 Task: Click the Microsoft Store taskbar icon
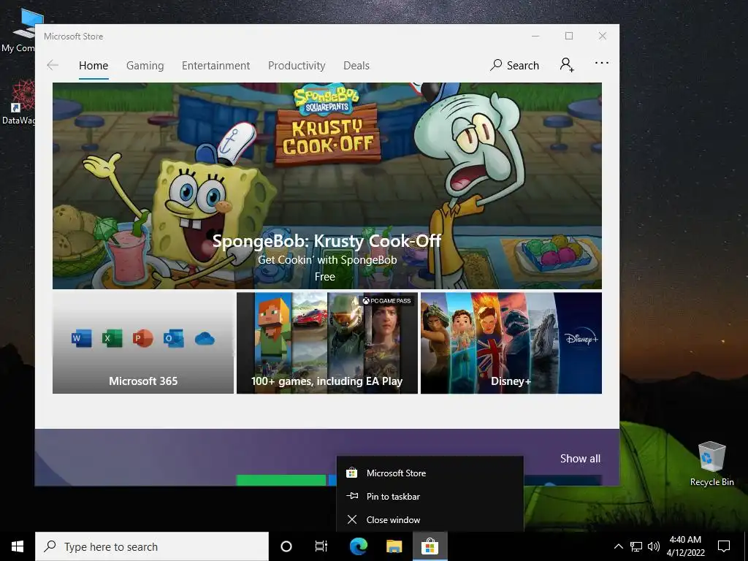(x=430, y=546)
